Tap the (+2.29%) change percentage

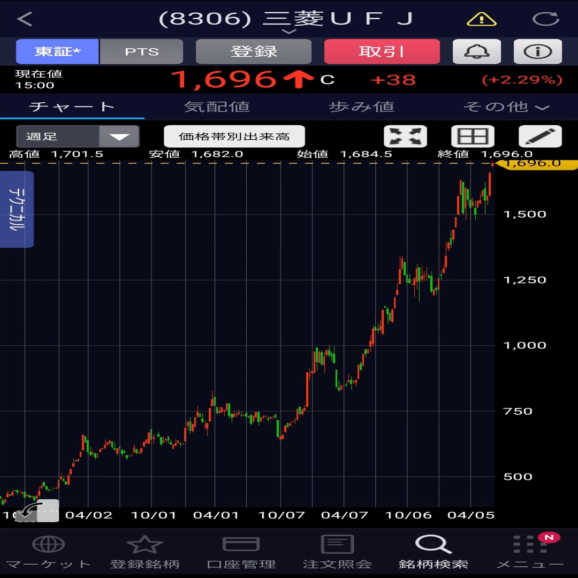tap(522, 80)
